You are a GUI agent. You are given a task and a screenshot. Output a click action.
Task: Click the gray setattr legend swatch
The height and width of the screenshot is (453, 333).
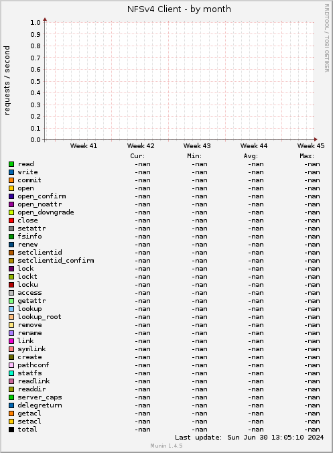tap(11, 229)
